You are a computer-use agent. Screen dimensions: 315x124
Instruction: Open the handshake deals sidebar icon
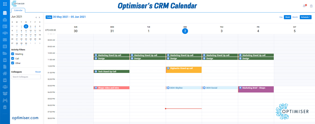5,33
